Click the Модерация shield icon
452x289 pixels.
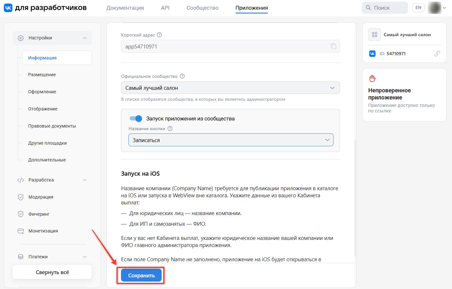pos(21,197)
